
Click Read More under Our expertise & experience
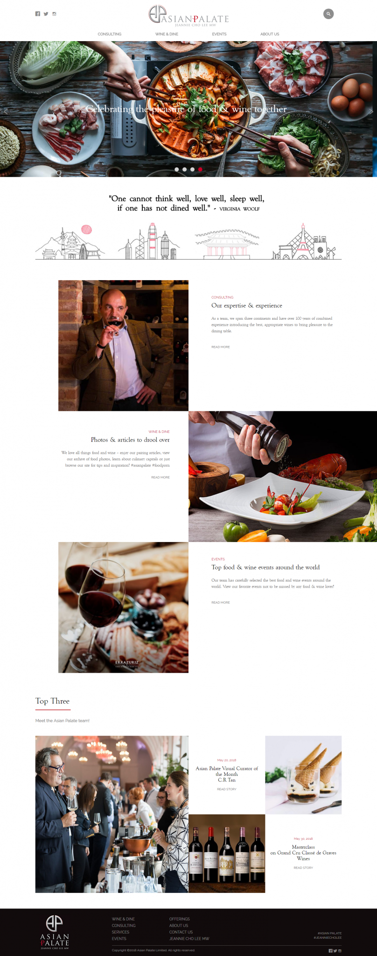pos(221,347)
